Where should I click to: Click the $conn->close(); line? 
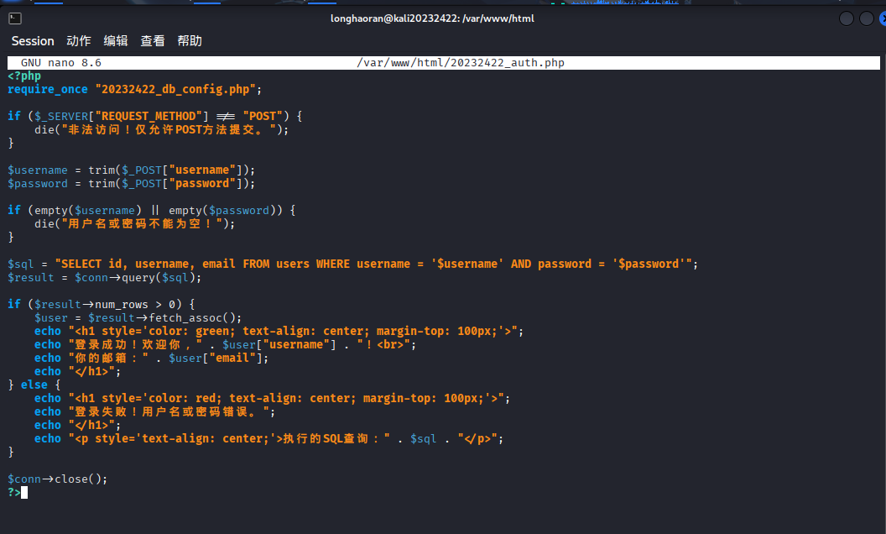[x=58, y=479]
